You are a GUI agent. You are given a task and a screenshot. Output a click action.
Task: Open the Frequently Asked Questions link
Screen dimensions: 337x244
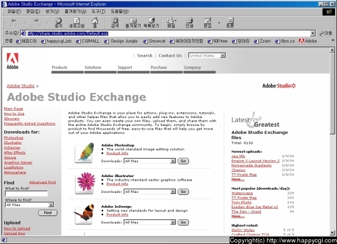pos(29,123)
